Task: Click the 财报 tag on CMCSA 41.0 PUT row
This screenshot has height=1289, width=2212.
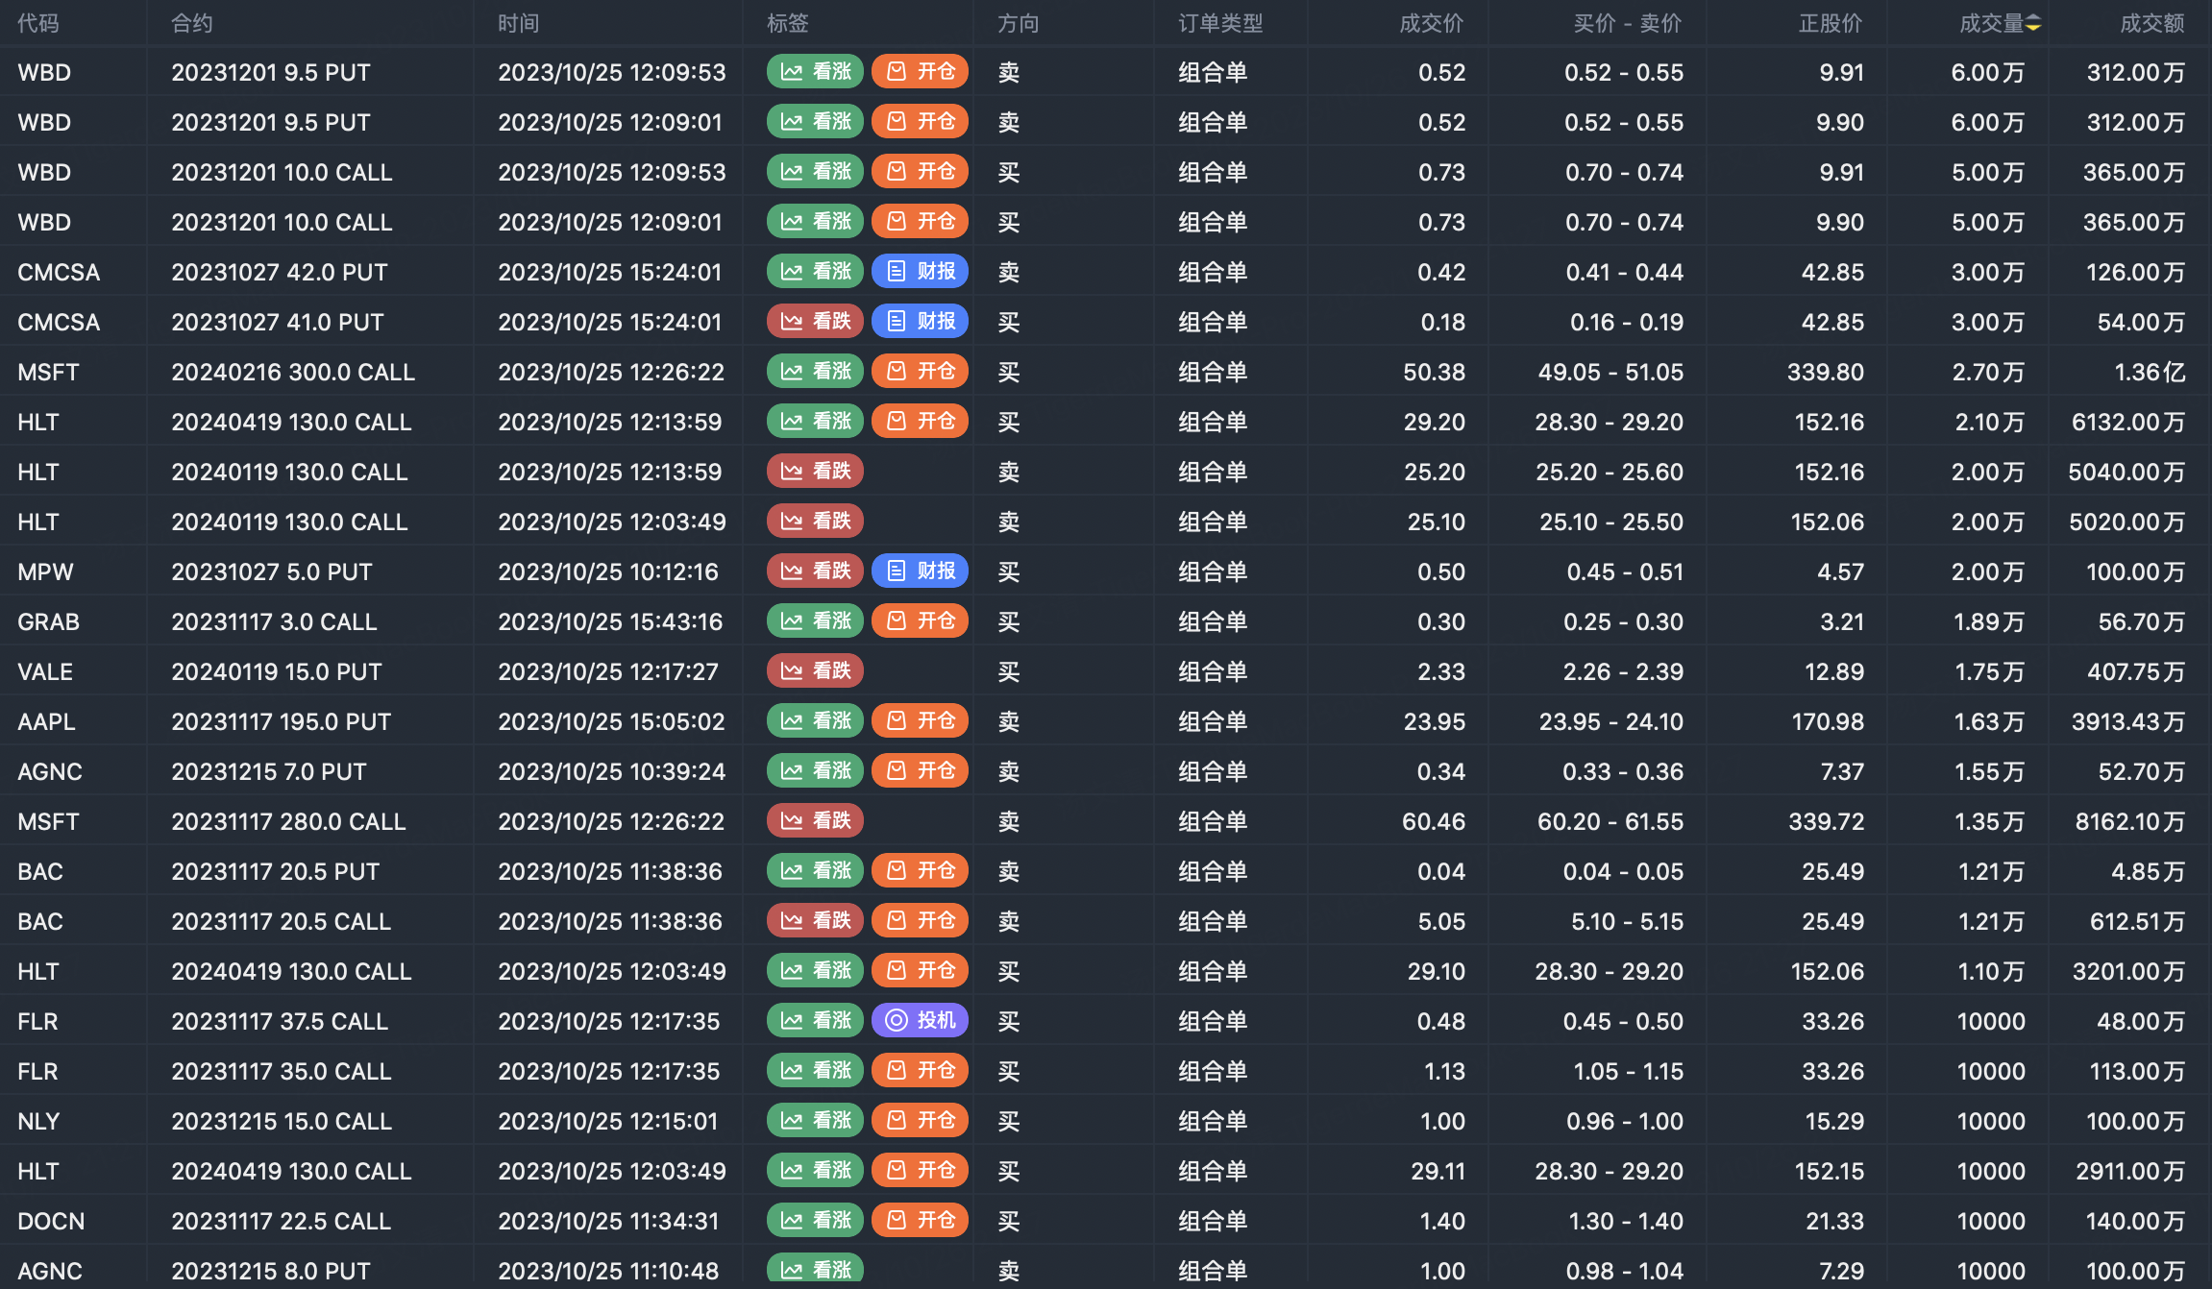Action: [920, 322]
